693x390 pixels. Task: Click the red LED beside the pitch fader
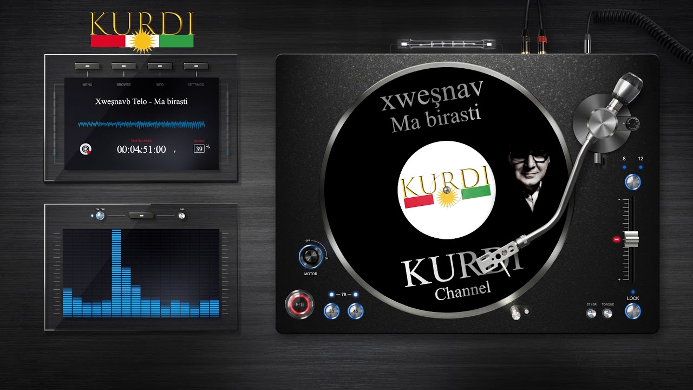coord(616,239)
